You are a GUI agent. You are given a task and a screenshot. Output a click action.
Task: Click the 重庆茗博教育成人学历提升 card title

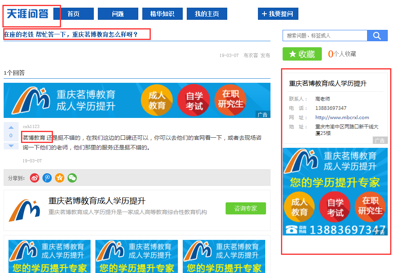[x=97, y=201]
